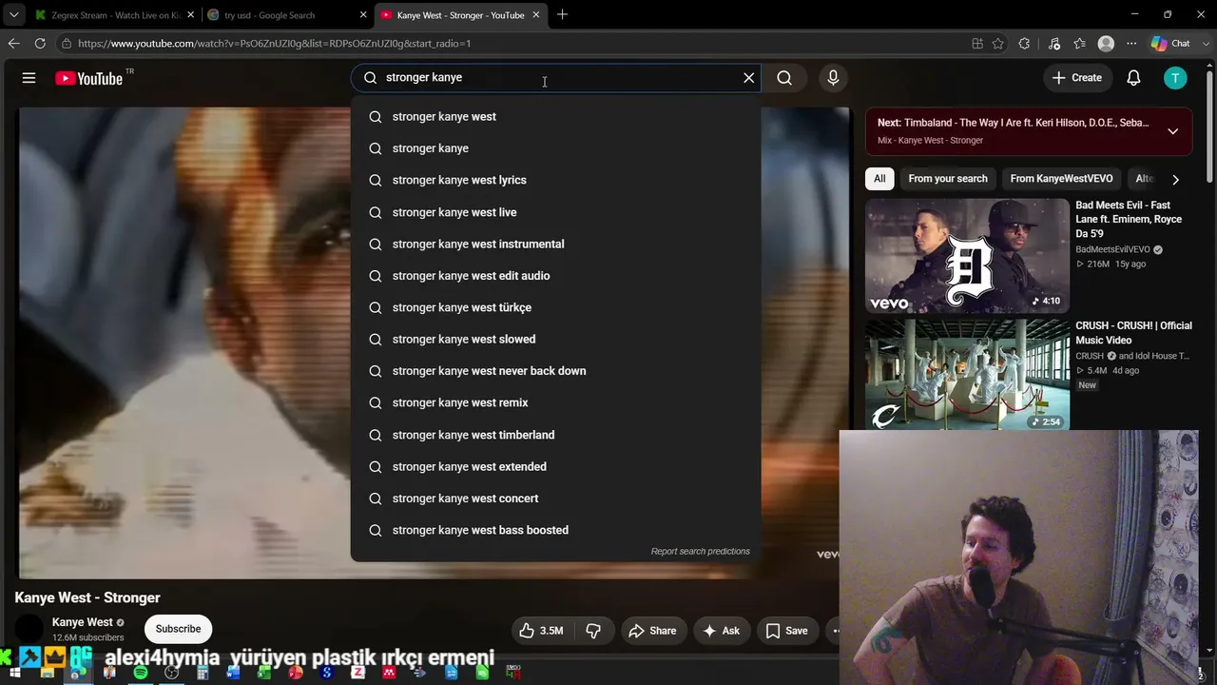Screen dimensions: 1217x685
Task: Click the Ask button
Action: point(721,631)
